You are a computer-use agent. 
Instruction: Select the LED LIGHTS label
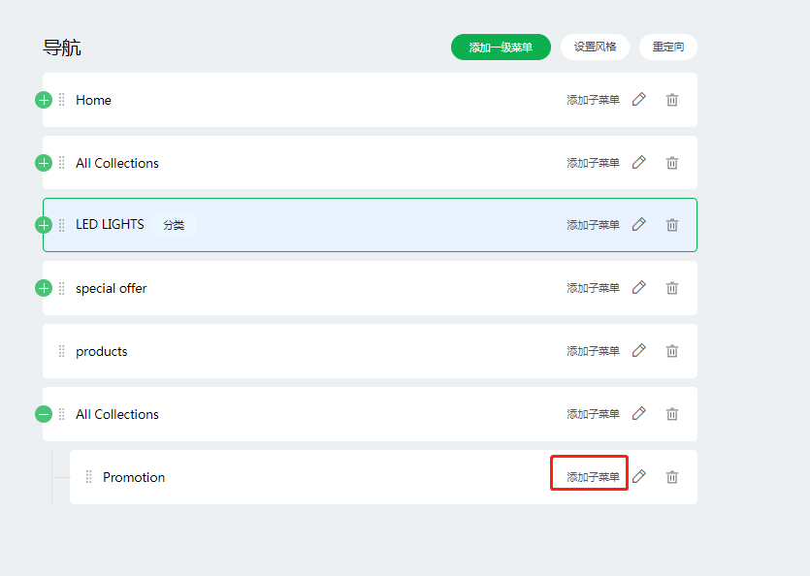click(x=110, y=224)
